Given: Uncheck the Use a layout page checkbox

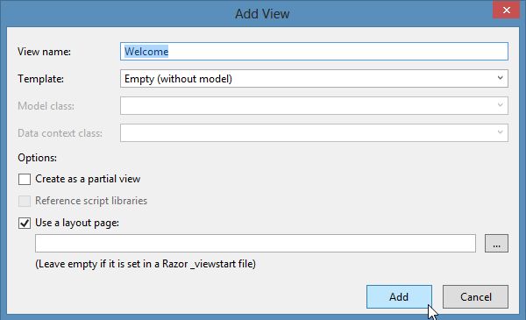Looking at the screenshot, I should pos(25,223).
